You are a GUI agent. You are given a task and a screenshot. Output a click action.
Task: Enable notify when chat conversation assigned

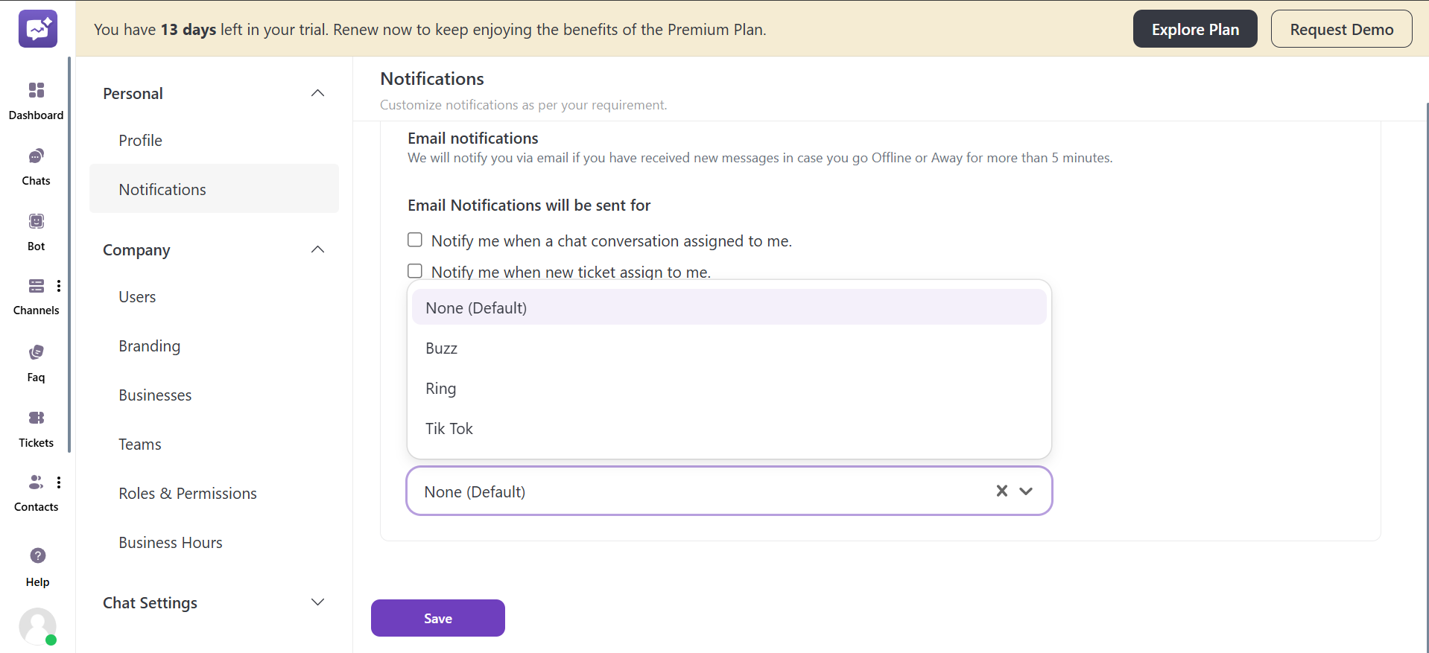point(415,240)
